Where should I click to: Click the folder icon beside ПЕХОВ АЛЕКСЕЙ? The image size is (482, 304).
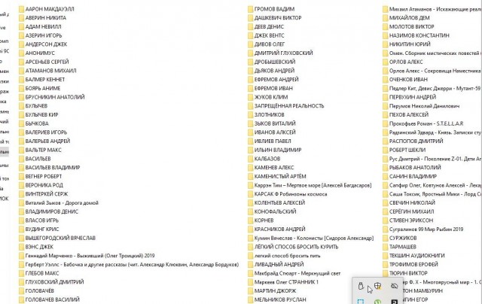(385, 115)
